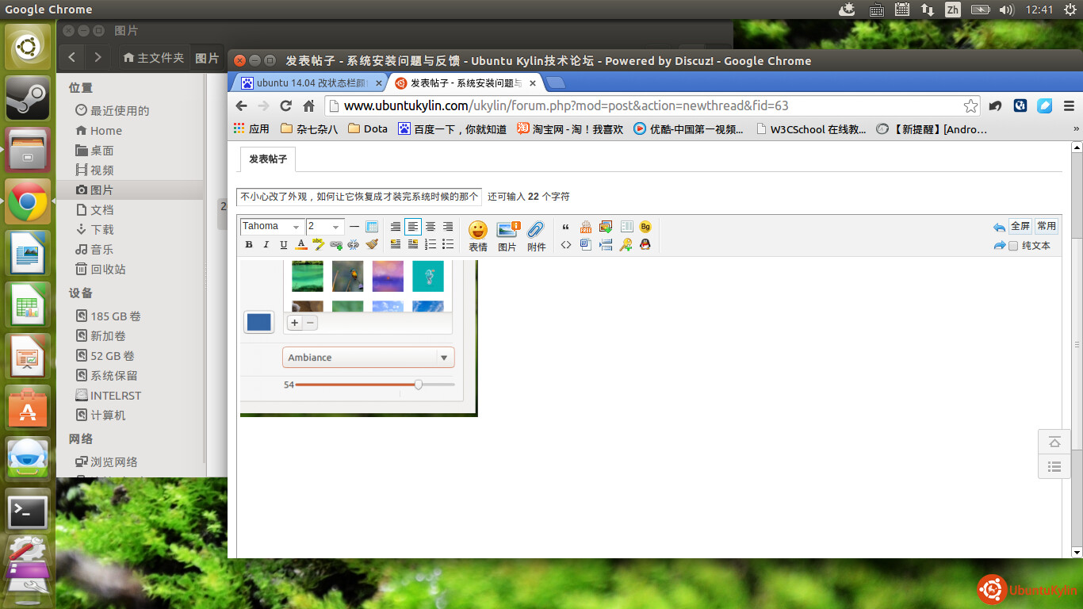This screenshot has height=609, width=1083.
Task: Insert a 表情 smiley emoticon
Action: [477, 236]
